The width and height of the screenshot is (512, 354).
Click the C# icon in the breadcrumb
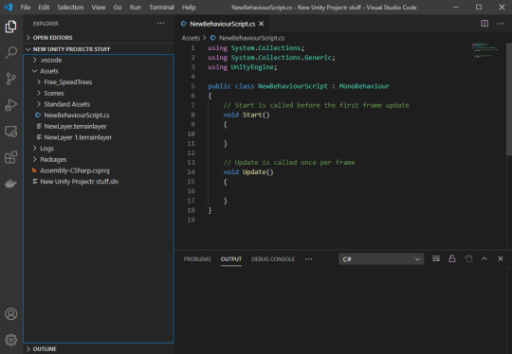[x=213, y=38]
